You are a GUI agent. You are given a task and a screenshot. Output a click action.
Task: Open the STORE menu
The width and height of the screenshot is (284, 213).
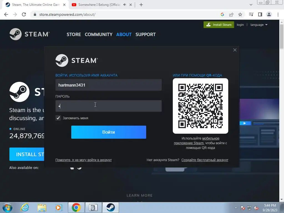point(74,34)
